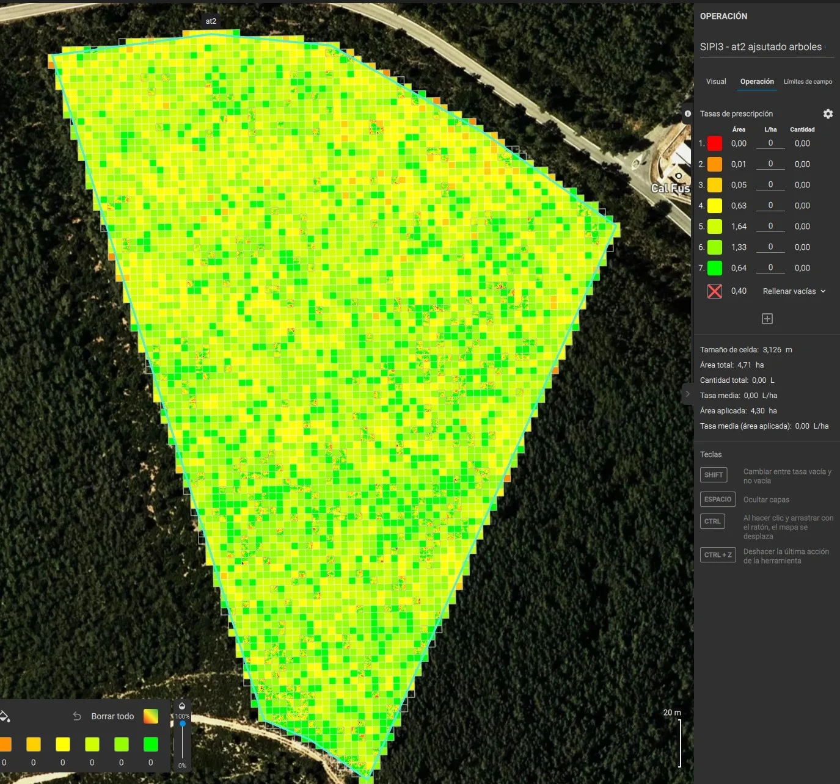Open the Límites de campo tab
This screenshot has height=784, width=840.
[x=808, y=82]
